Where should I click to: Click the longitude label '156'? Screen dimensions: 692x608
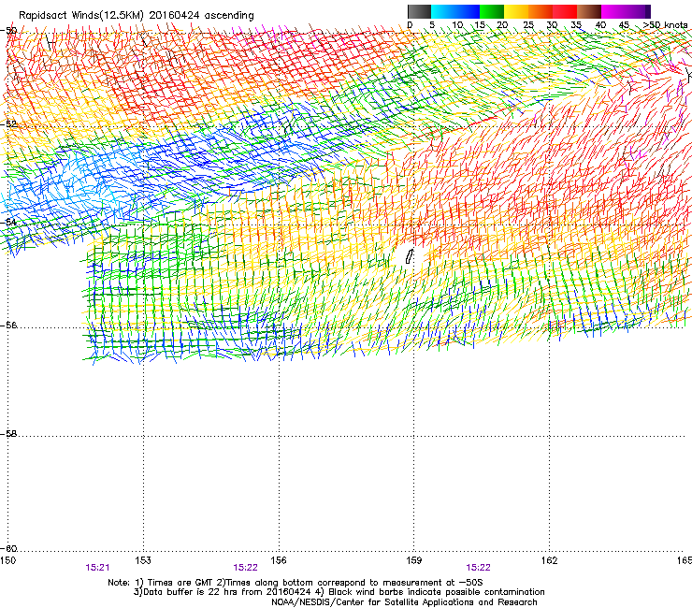coord(279,560)
